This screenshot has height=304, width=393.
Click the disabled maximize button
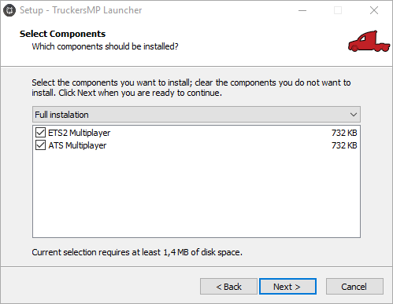tap(338, 10)
